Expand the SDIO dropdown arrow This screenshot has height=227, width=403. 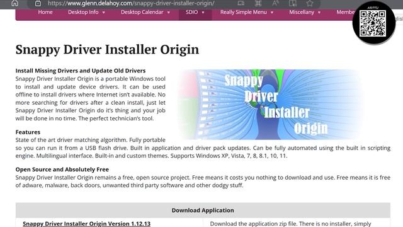[203, 13]
